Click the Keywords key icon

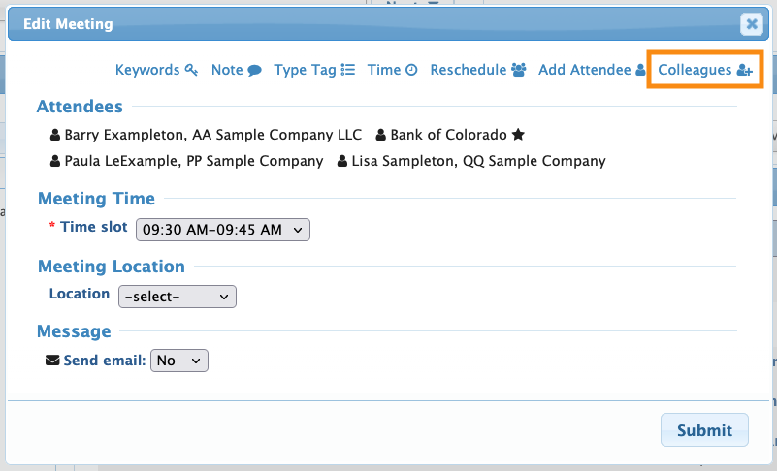click(x=191, y=70)
